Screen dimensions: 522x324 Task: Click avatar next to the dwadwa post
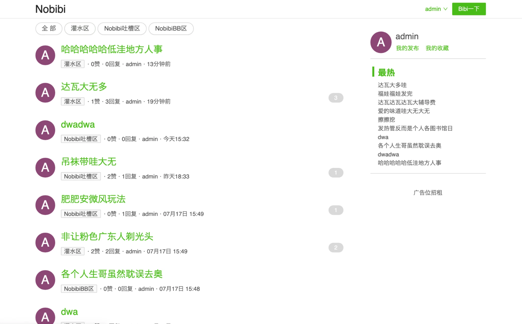[45, 130]
